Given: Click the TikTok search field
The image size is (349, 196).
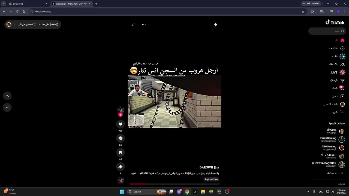Looking at the screenshot, I should coord(327,31).
